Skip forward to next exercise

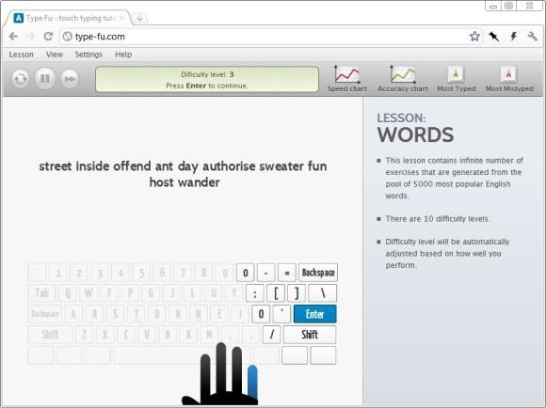pyautogui.click(x=70, y=79)
